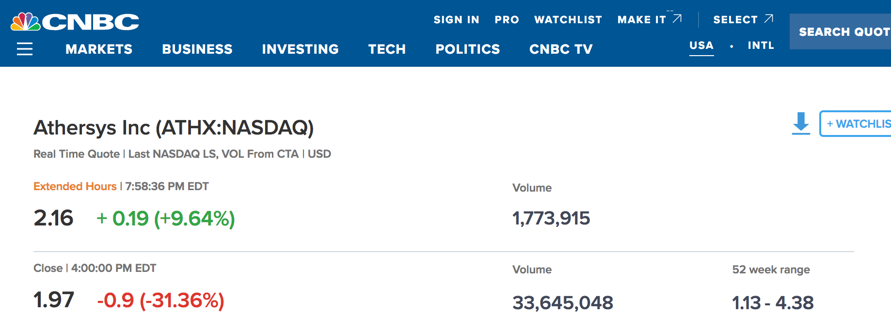Screen dimensions: 891x329
Task: Click the Select external arrow icon
Action: tap(768, 19)
